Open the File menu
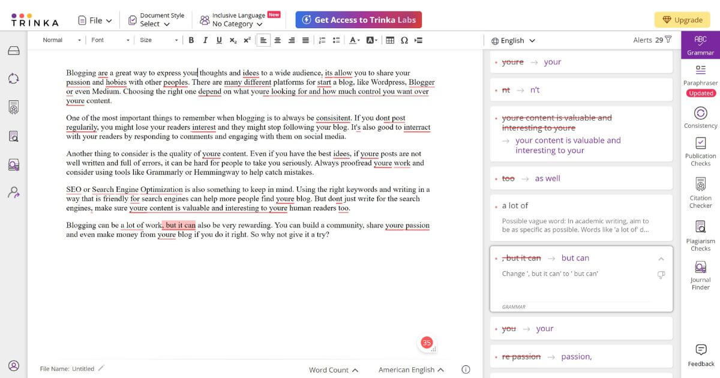Viewport: 720px width, 378px height. pos(95,20)
